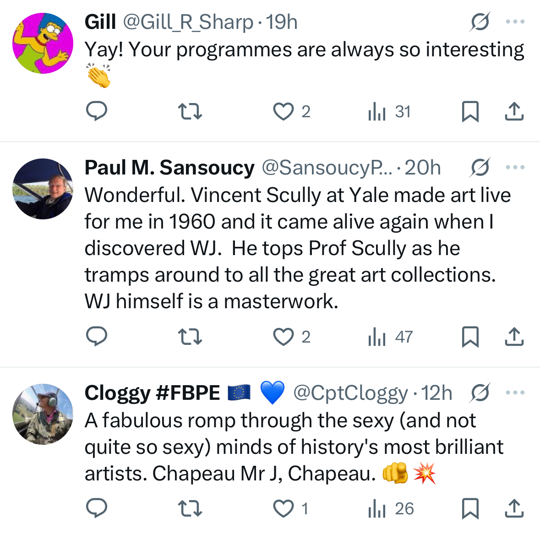Image resolution: width=540 pixels, height=534 pixels.
Task: Open more options on Gill's tweet
Action: [515, 22]
